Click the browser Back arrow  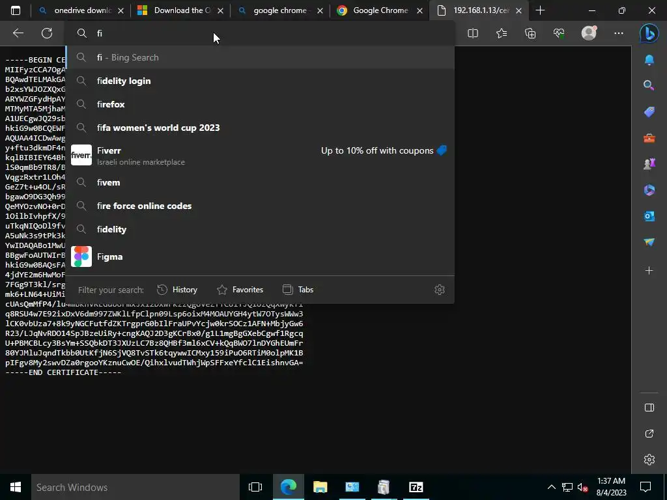click(18, 33)
